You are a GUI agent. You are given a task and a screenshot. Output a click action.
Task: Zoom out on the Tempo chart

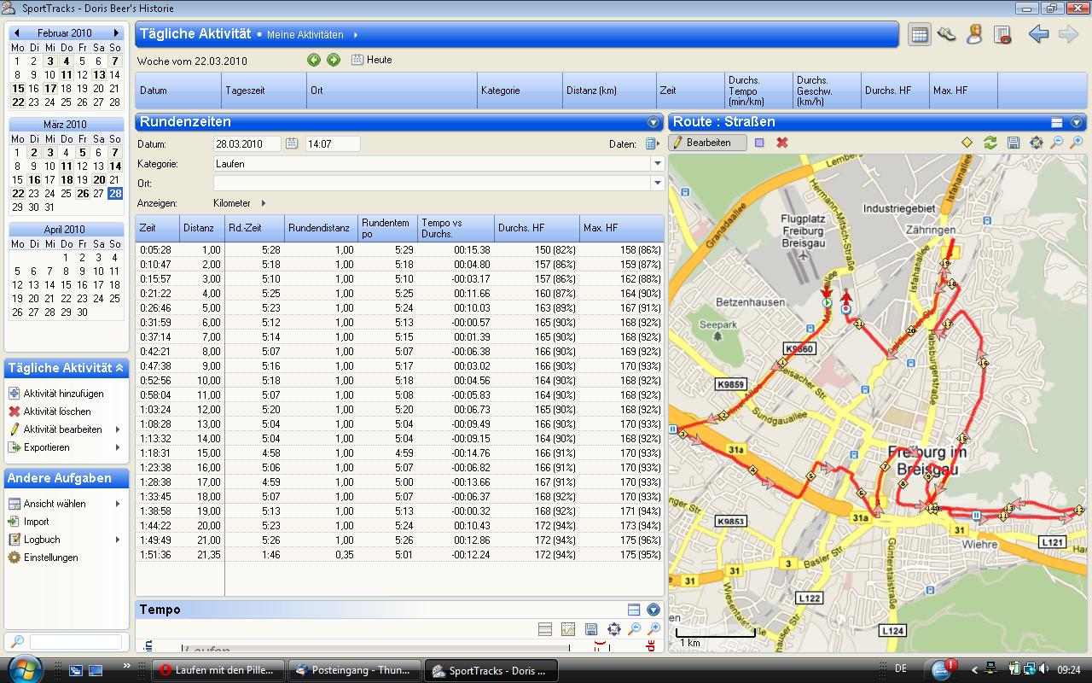[x=634, y=629]
